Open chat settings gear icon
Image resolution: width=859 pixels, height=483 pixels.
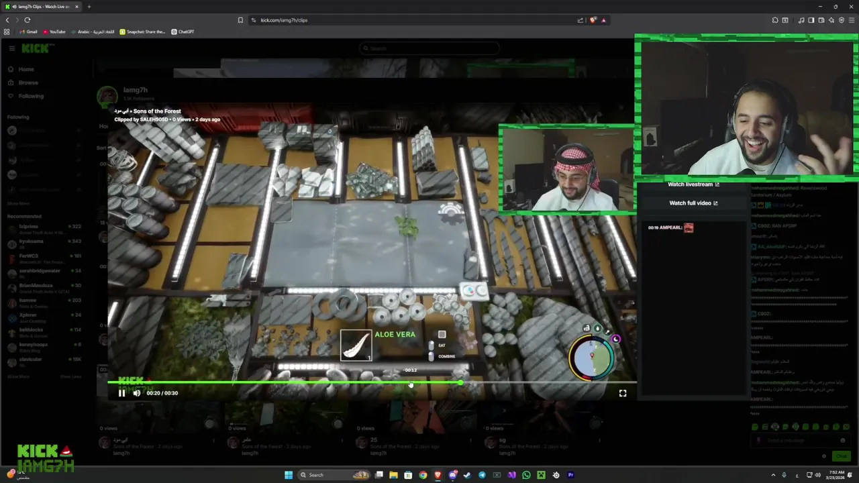tap(824, 456)
